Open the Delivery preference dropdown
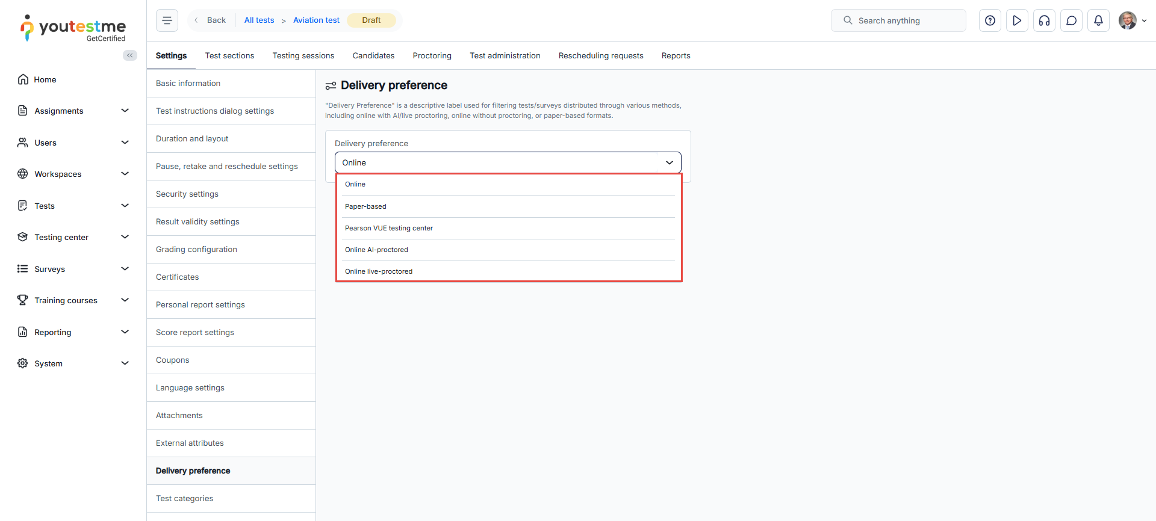The width and height of the screenshot is (1156, 521). click(508, 162)
